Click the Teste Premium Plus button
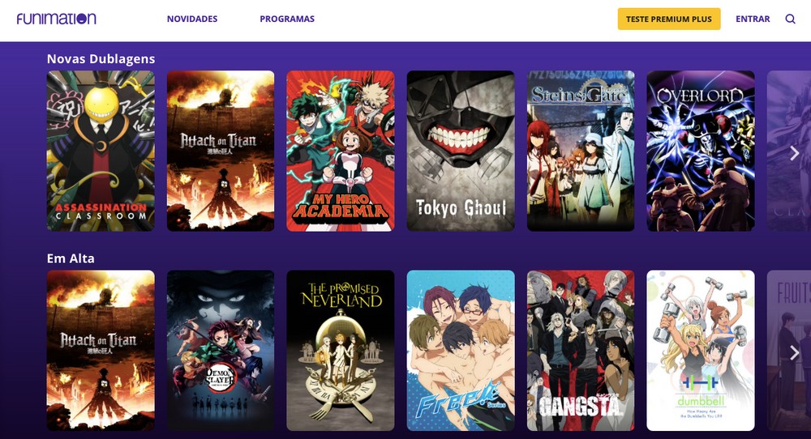Viewport: 811px width, 439px height. 669,19
